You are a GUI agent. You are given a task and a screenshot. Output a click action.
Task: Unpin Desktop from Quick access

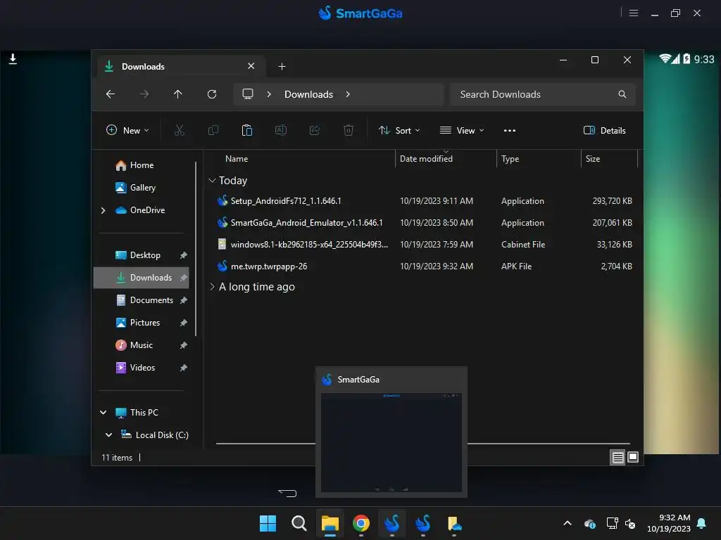click(x=184, y=255)
